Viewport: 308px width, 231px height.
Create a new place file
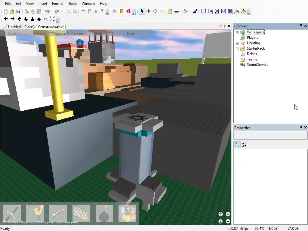point(6,11)
